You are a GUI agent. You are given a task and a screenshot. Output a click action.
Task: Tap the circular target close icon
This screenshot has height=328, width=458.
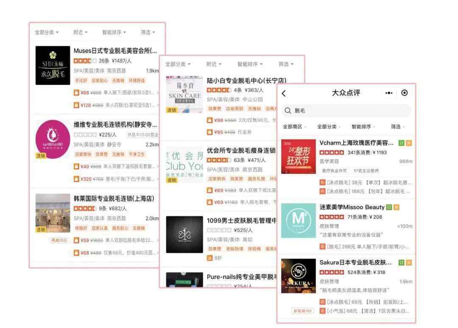point(404,93)
